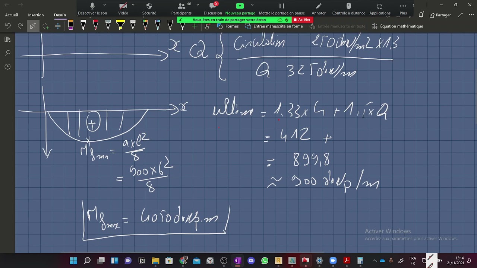Switch FRA keyboard language indicator
The height and width of the screenshot is (268, 477).
point(413,261)
